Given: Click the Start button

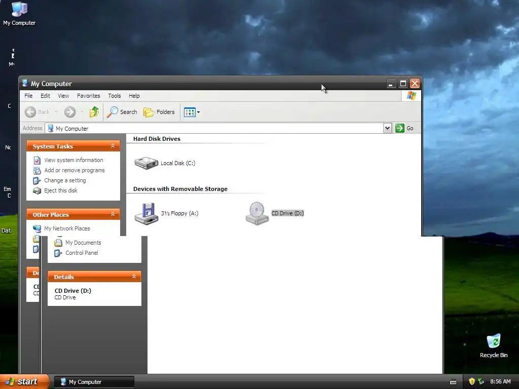Looking at the screenshot, I should tap(24, 382).
